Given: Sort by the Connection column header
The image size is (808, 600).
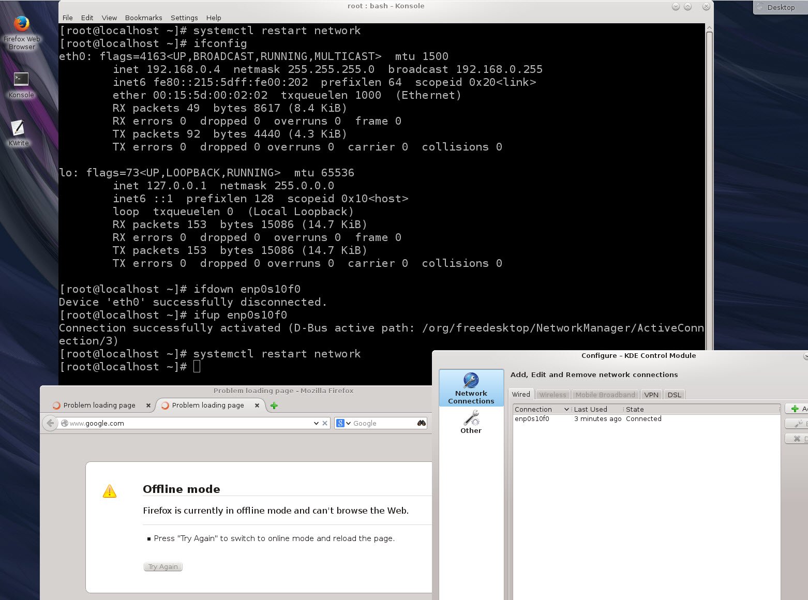Looking at the screenshot, I should click(541, 409).
